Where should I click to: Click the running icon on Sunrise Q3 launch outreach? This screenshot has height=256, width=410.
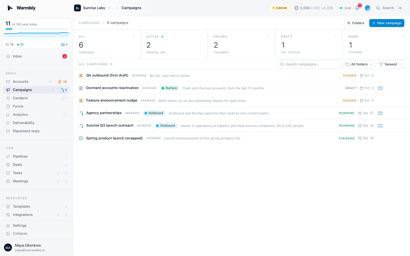81,126
